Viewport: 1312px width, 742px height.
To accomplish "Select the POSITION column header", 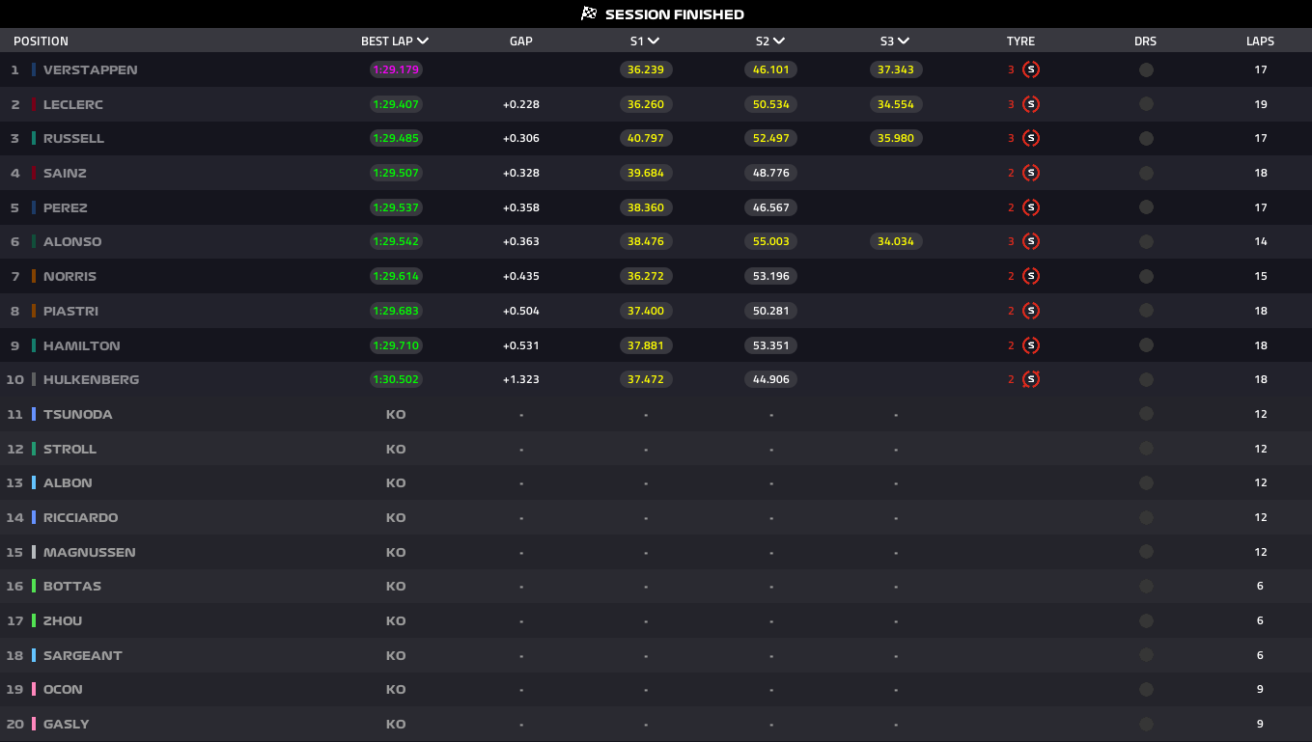I will pos(40,41).
